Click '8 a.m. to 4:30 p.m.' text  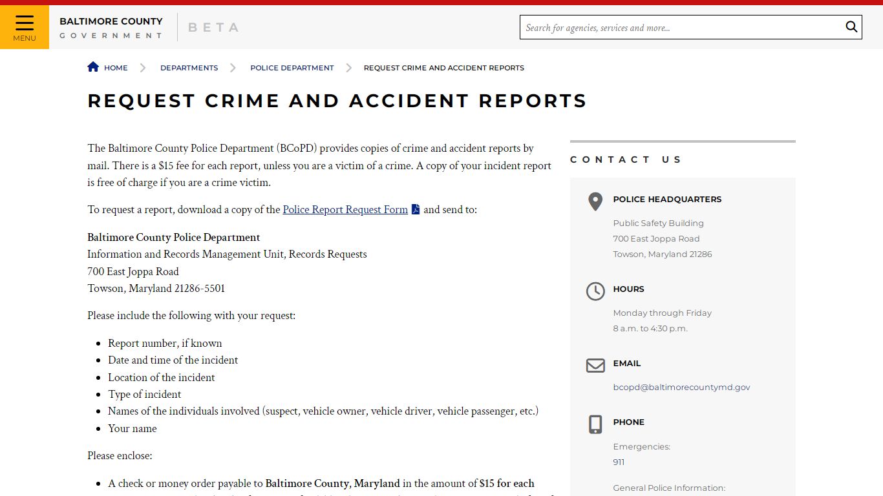650,329
